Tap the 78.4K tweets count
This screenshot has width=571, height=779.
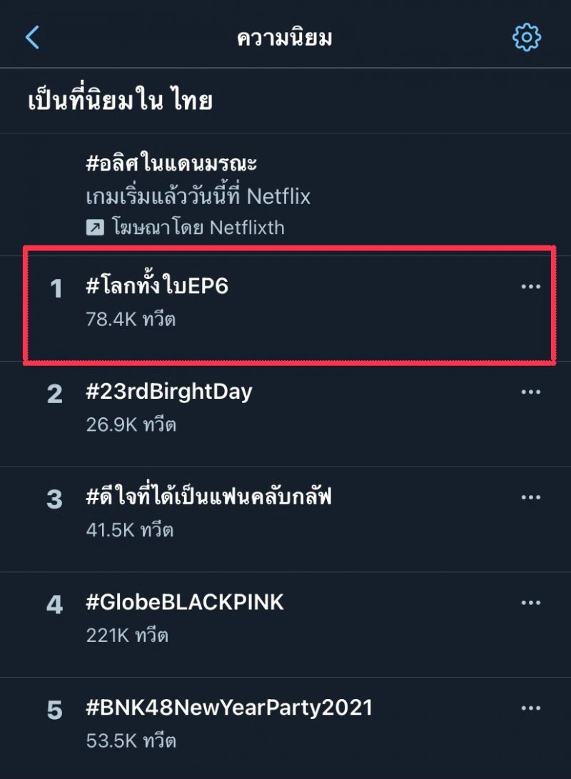click(x=131, y=320)
